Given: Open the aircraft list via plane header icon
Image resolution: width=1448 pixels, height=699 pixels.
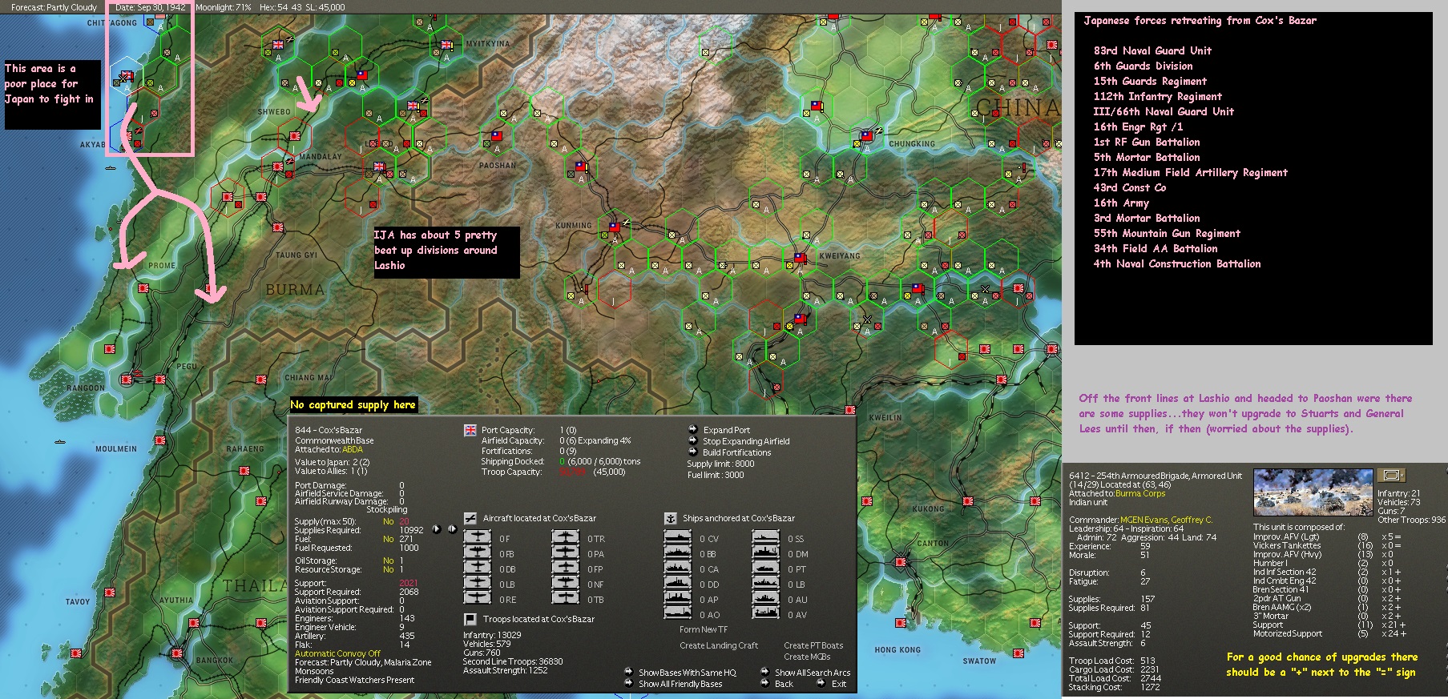Looking at the screenshot, I should click(470, 518).
